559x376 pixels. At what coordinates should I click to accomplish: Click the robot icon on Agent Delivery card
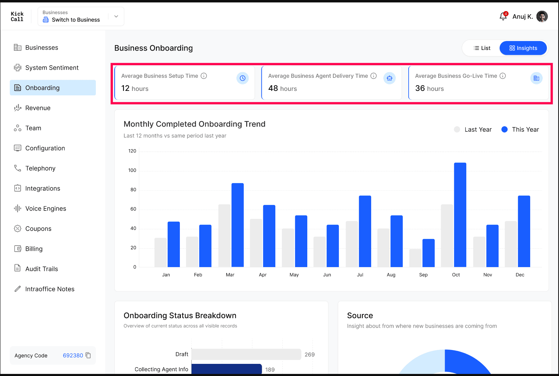(x=390, y=78)
